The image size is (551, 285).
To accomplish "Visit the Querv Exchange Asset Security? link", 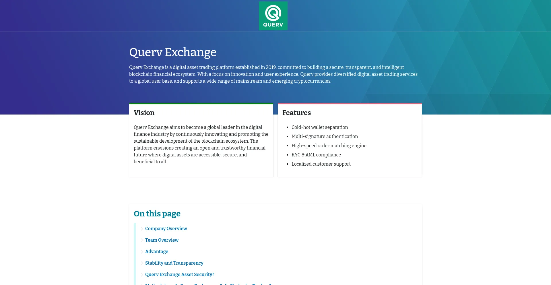I will point(180,274).
